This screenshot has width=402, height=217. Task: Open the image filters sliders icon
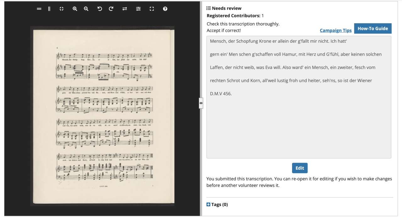pos(138,9)
